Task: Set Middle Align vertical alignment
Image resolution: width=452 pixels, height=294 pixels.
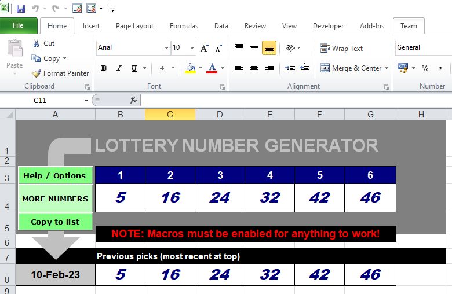Action: point(254,48)
